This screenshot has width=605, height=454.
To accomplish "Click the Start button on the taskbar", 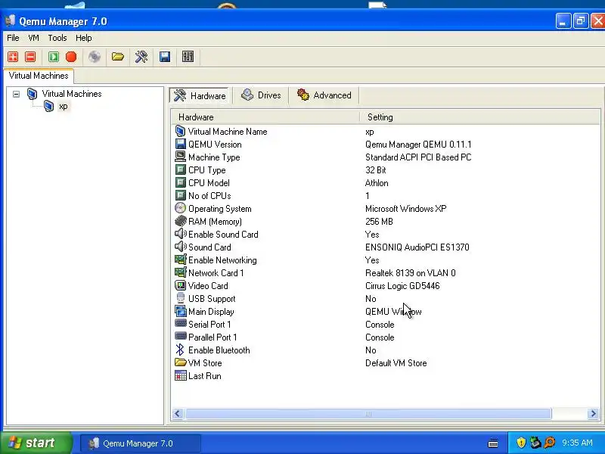I will click(36, 443).
